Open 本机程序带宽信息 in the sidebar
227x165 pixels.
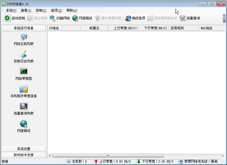[23, 92]
